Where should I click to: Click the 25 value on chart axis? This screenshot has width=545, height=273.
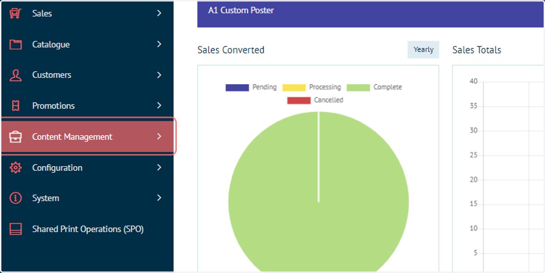pyautogui.click(x=473, y=155)
